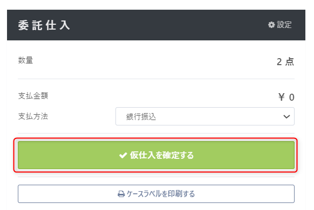Click the dark header bar of the 委託仕入 panel
The image size is (314, 210).
[156, 25]
